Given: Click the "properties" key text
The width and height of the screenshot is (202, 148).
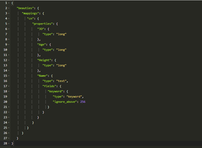Looking at the screenshot, I should click(42, 24).
